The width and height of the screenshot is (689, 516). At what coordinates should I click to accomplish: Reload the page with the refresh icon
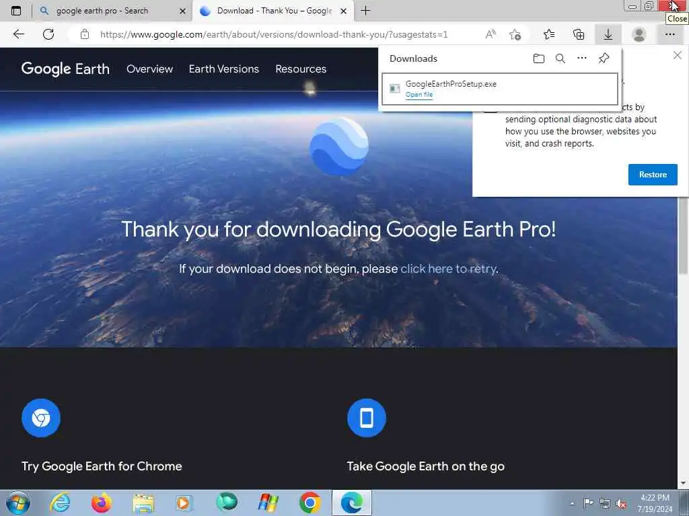point(48,34)
